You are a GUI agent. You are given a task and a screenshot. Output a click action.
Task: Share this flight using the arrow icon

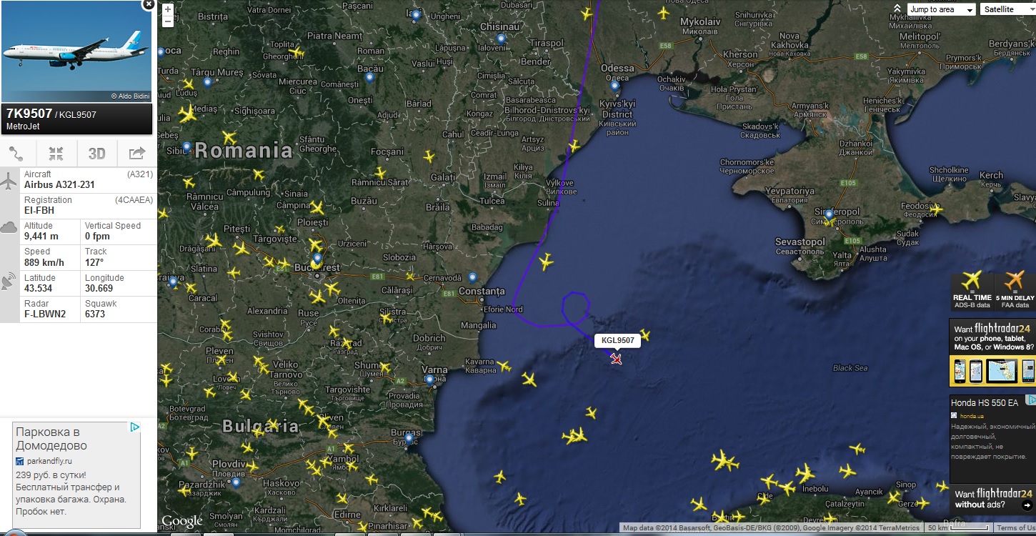point(137,153)
